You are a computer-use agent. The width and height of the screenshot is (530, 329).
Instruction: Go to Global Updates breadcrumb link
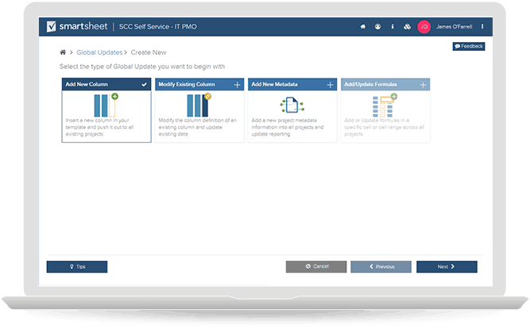coord(99,52)
